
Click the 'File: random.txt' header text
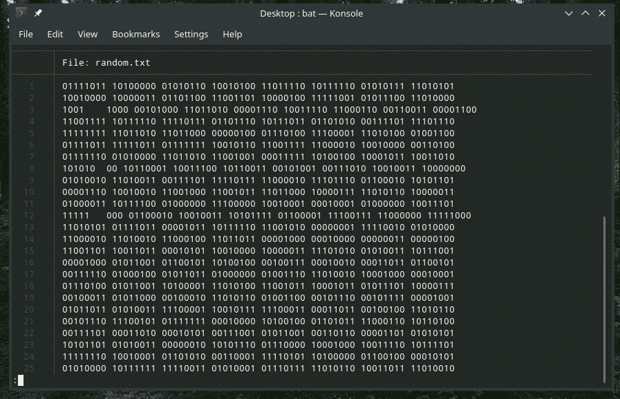pos(106,63)
